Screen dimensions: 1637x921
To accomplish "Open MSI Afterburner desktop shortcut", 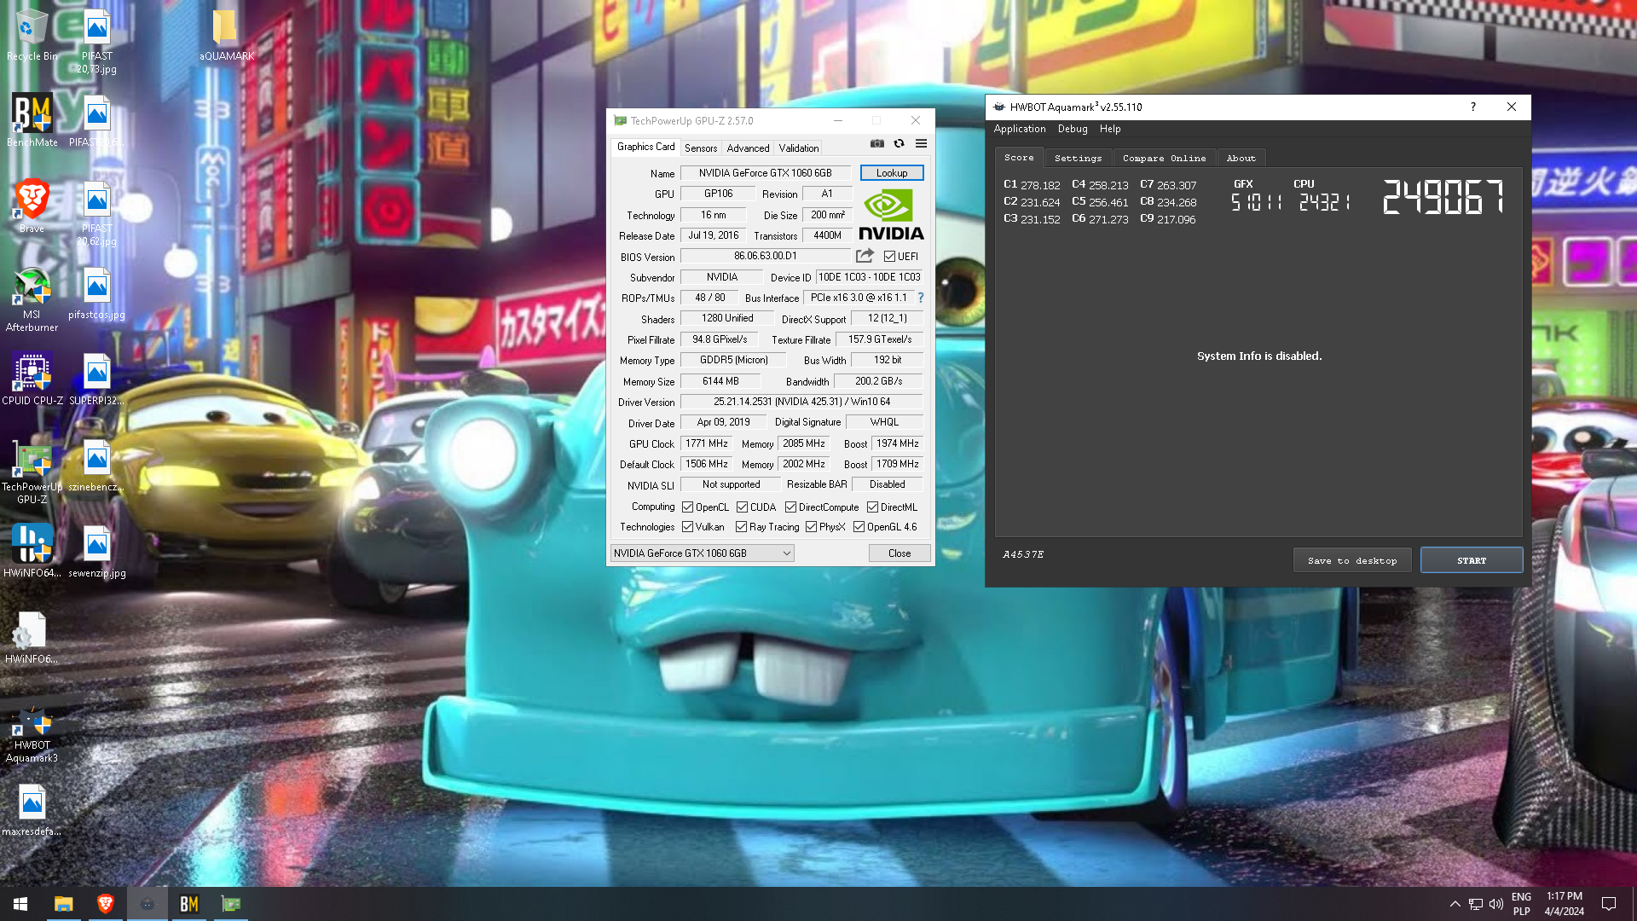I will [x=32, y=299].
